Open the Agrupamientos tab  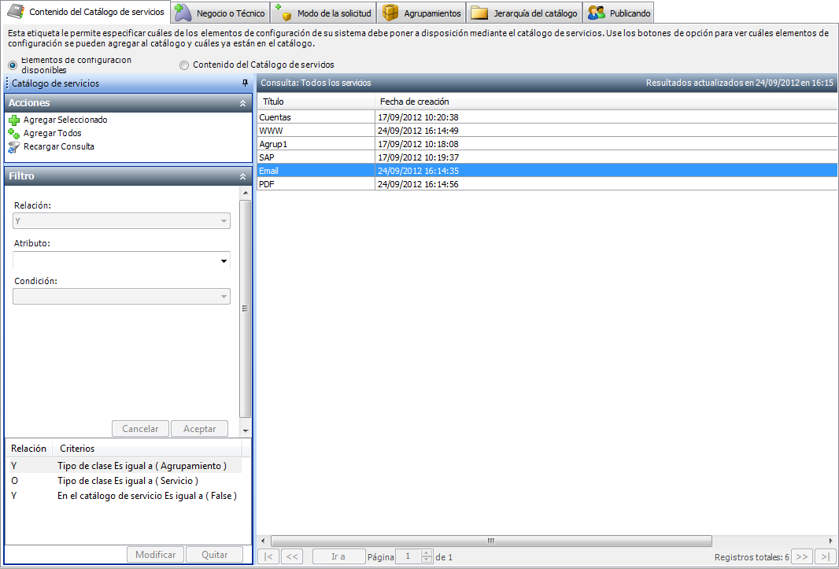(x=422, y=13)
